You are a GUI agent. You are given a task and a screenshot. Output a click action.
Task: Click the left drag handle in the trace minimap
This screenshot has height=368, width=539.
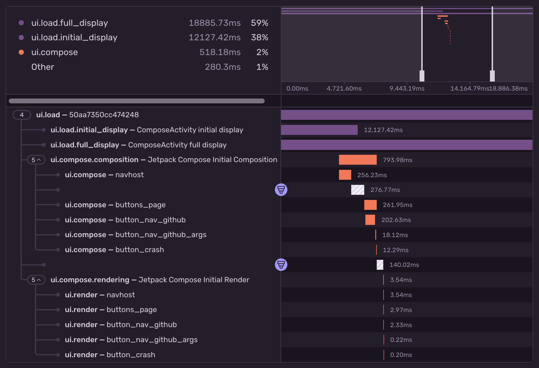(x=422, y=75)
